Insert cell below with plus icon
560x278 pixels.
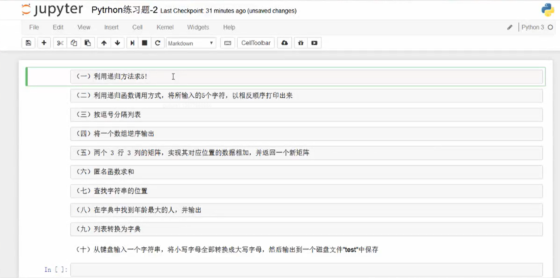[x=44, y=43]
